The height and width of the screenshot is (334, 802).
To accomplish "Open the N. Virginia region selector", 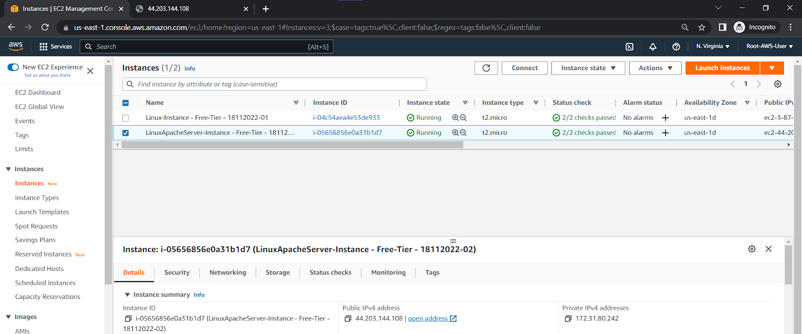I will click(712, 46).
